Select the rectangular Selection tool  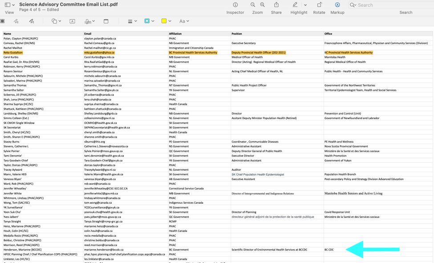point(3,21)
